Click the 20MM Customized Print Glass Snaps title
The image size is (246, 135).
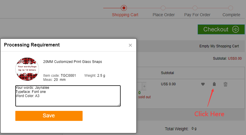72,62
